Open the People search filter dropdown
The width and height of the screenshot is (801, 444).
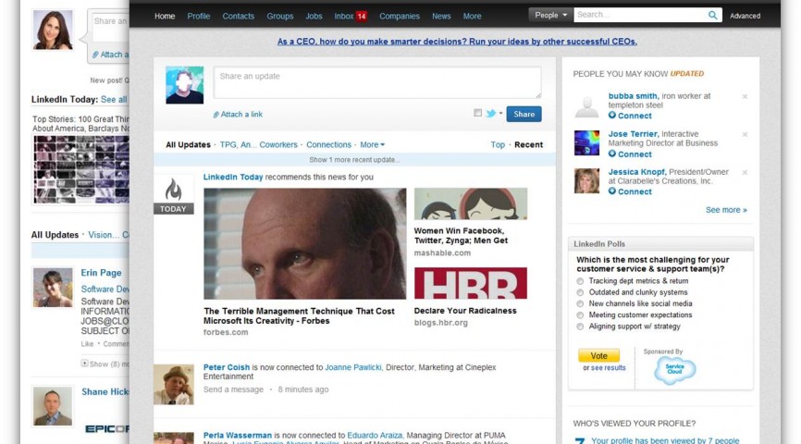coord(550,16)
